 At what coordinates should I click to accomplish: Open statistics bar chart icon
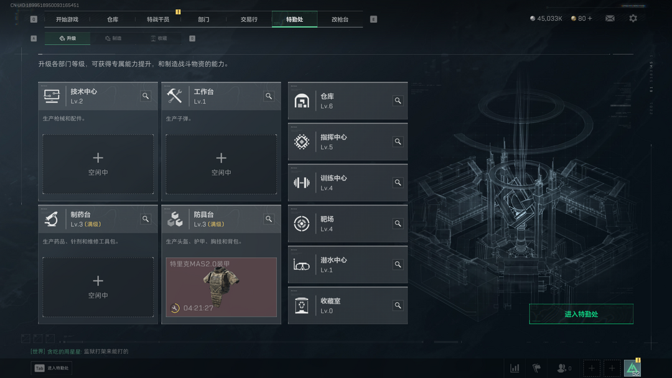[515, 368]
